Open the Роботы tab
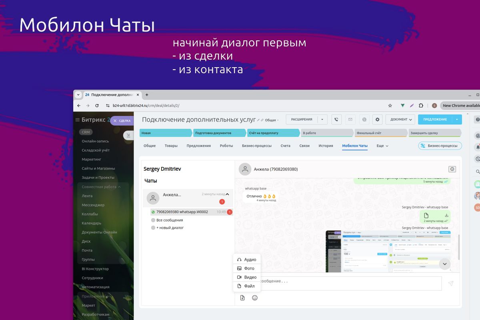This screenshot has width=480, height=320. pyautogui.click(x=226, y=146)
